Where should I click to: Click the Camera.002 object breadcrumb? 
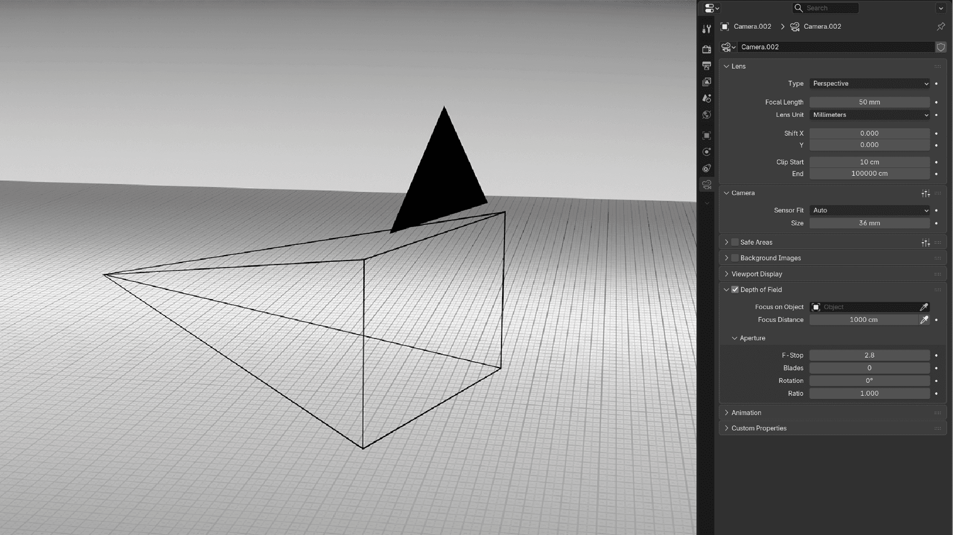tap(752, 26)
